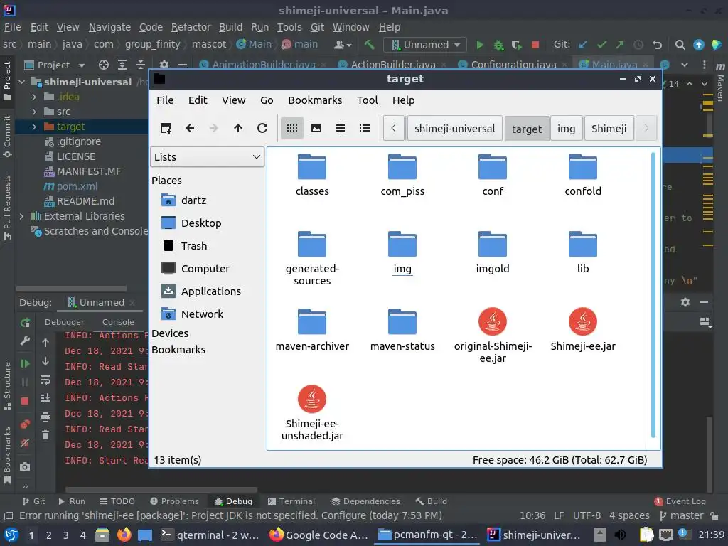
Task: Open the Unnamed run configuration dropdown
Action: pyautogui.click(x=425, y=45)
